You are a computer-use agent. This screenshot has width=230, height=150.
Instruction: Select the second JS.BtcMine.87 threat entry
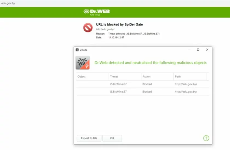pos(118,92)
